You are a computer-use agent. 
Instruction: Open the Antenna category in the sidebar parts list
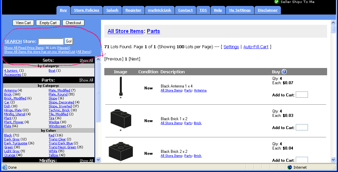[10, 90]
